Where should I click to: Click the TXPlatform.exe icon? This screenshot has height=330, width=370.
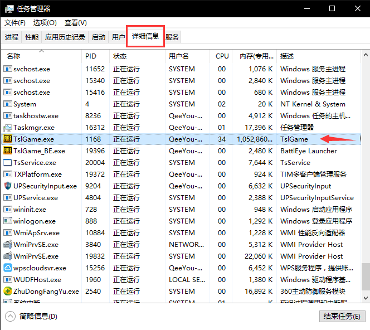(x=8, y=174)
